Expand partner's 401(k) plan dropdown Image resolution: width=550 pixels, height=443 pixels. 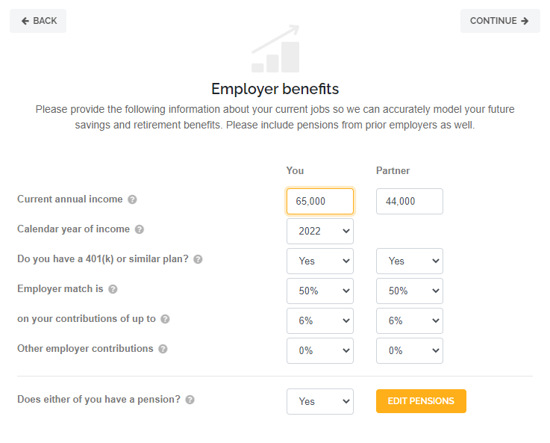[x=410, y=261]
